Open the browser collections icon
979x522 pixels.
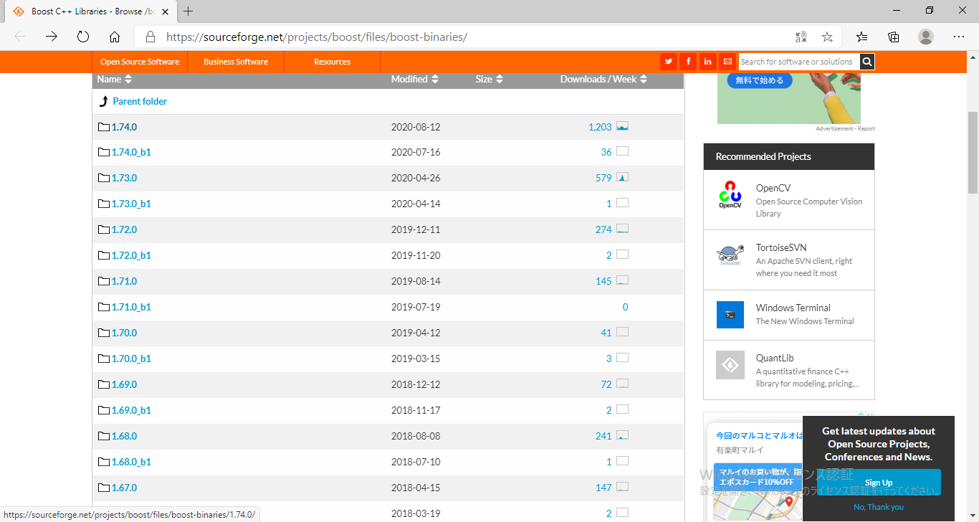coord(894,37)
